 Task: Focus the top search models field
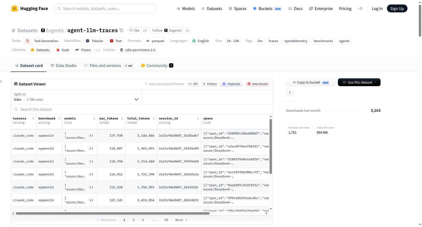[105, 8]
